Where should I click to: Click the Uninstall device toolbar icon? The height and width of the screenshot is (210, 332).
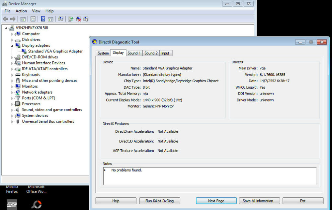(78, 19)
